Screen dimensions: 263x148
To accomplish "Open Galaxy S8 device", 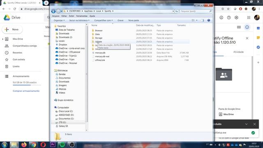I will coord(63,126).
